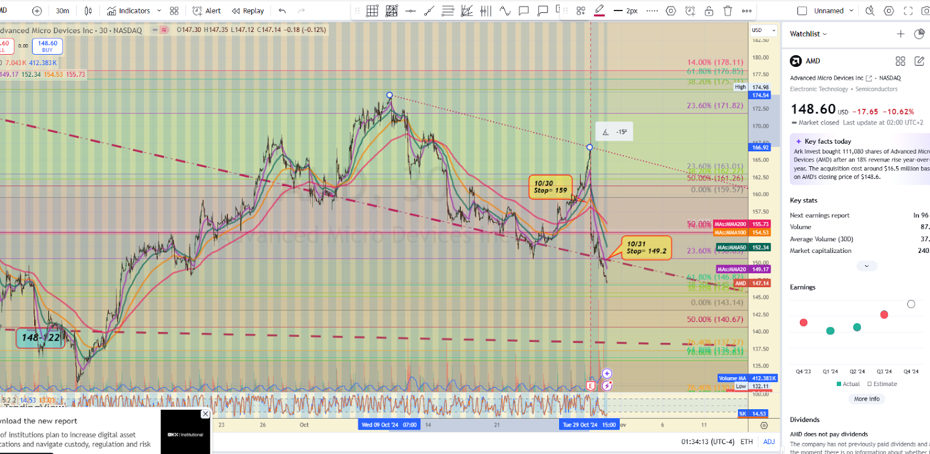The width and height of the screenshot is (930, 454).
Task: Add a symbol to the watchlist
Action: (900, 34)
